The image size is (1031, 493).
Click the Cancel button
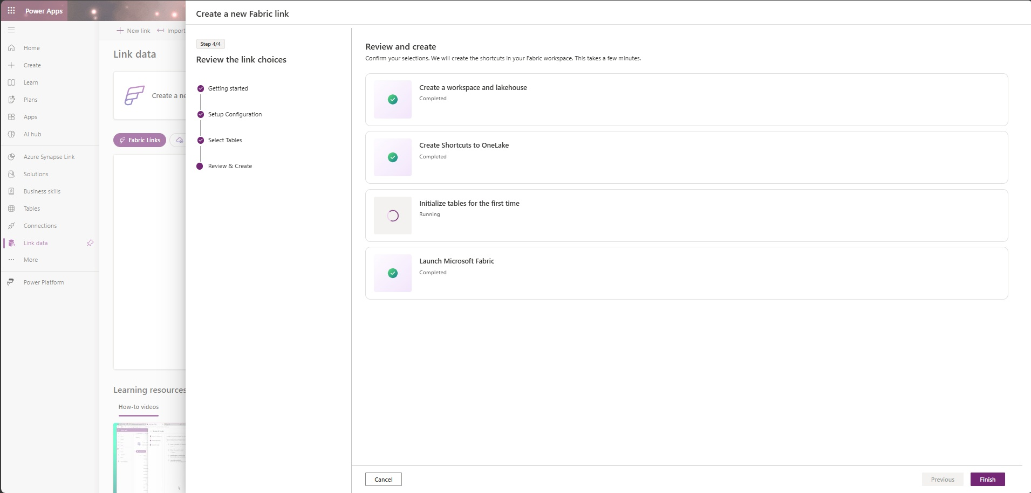(x=384, y=480)
